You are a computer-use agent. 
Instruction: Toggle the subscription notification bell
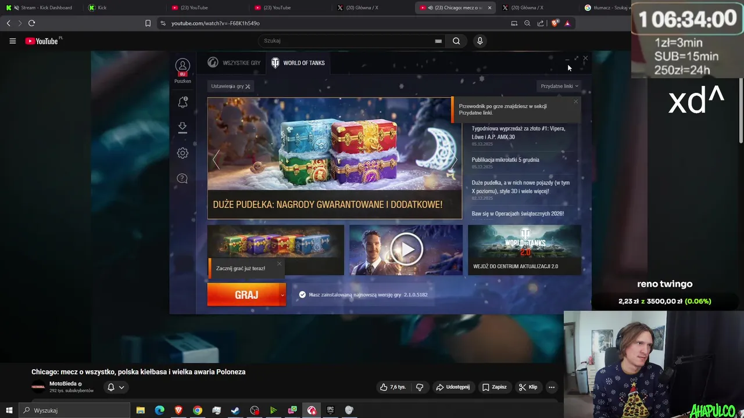pos(110,387)
